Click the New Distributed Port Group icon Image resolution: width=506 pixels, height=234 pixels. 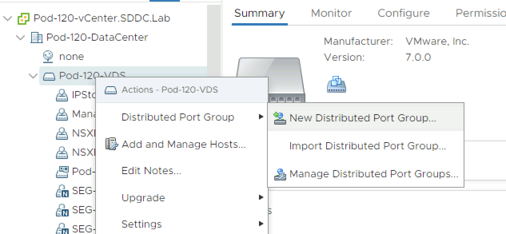point(280,118)
